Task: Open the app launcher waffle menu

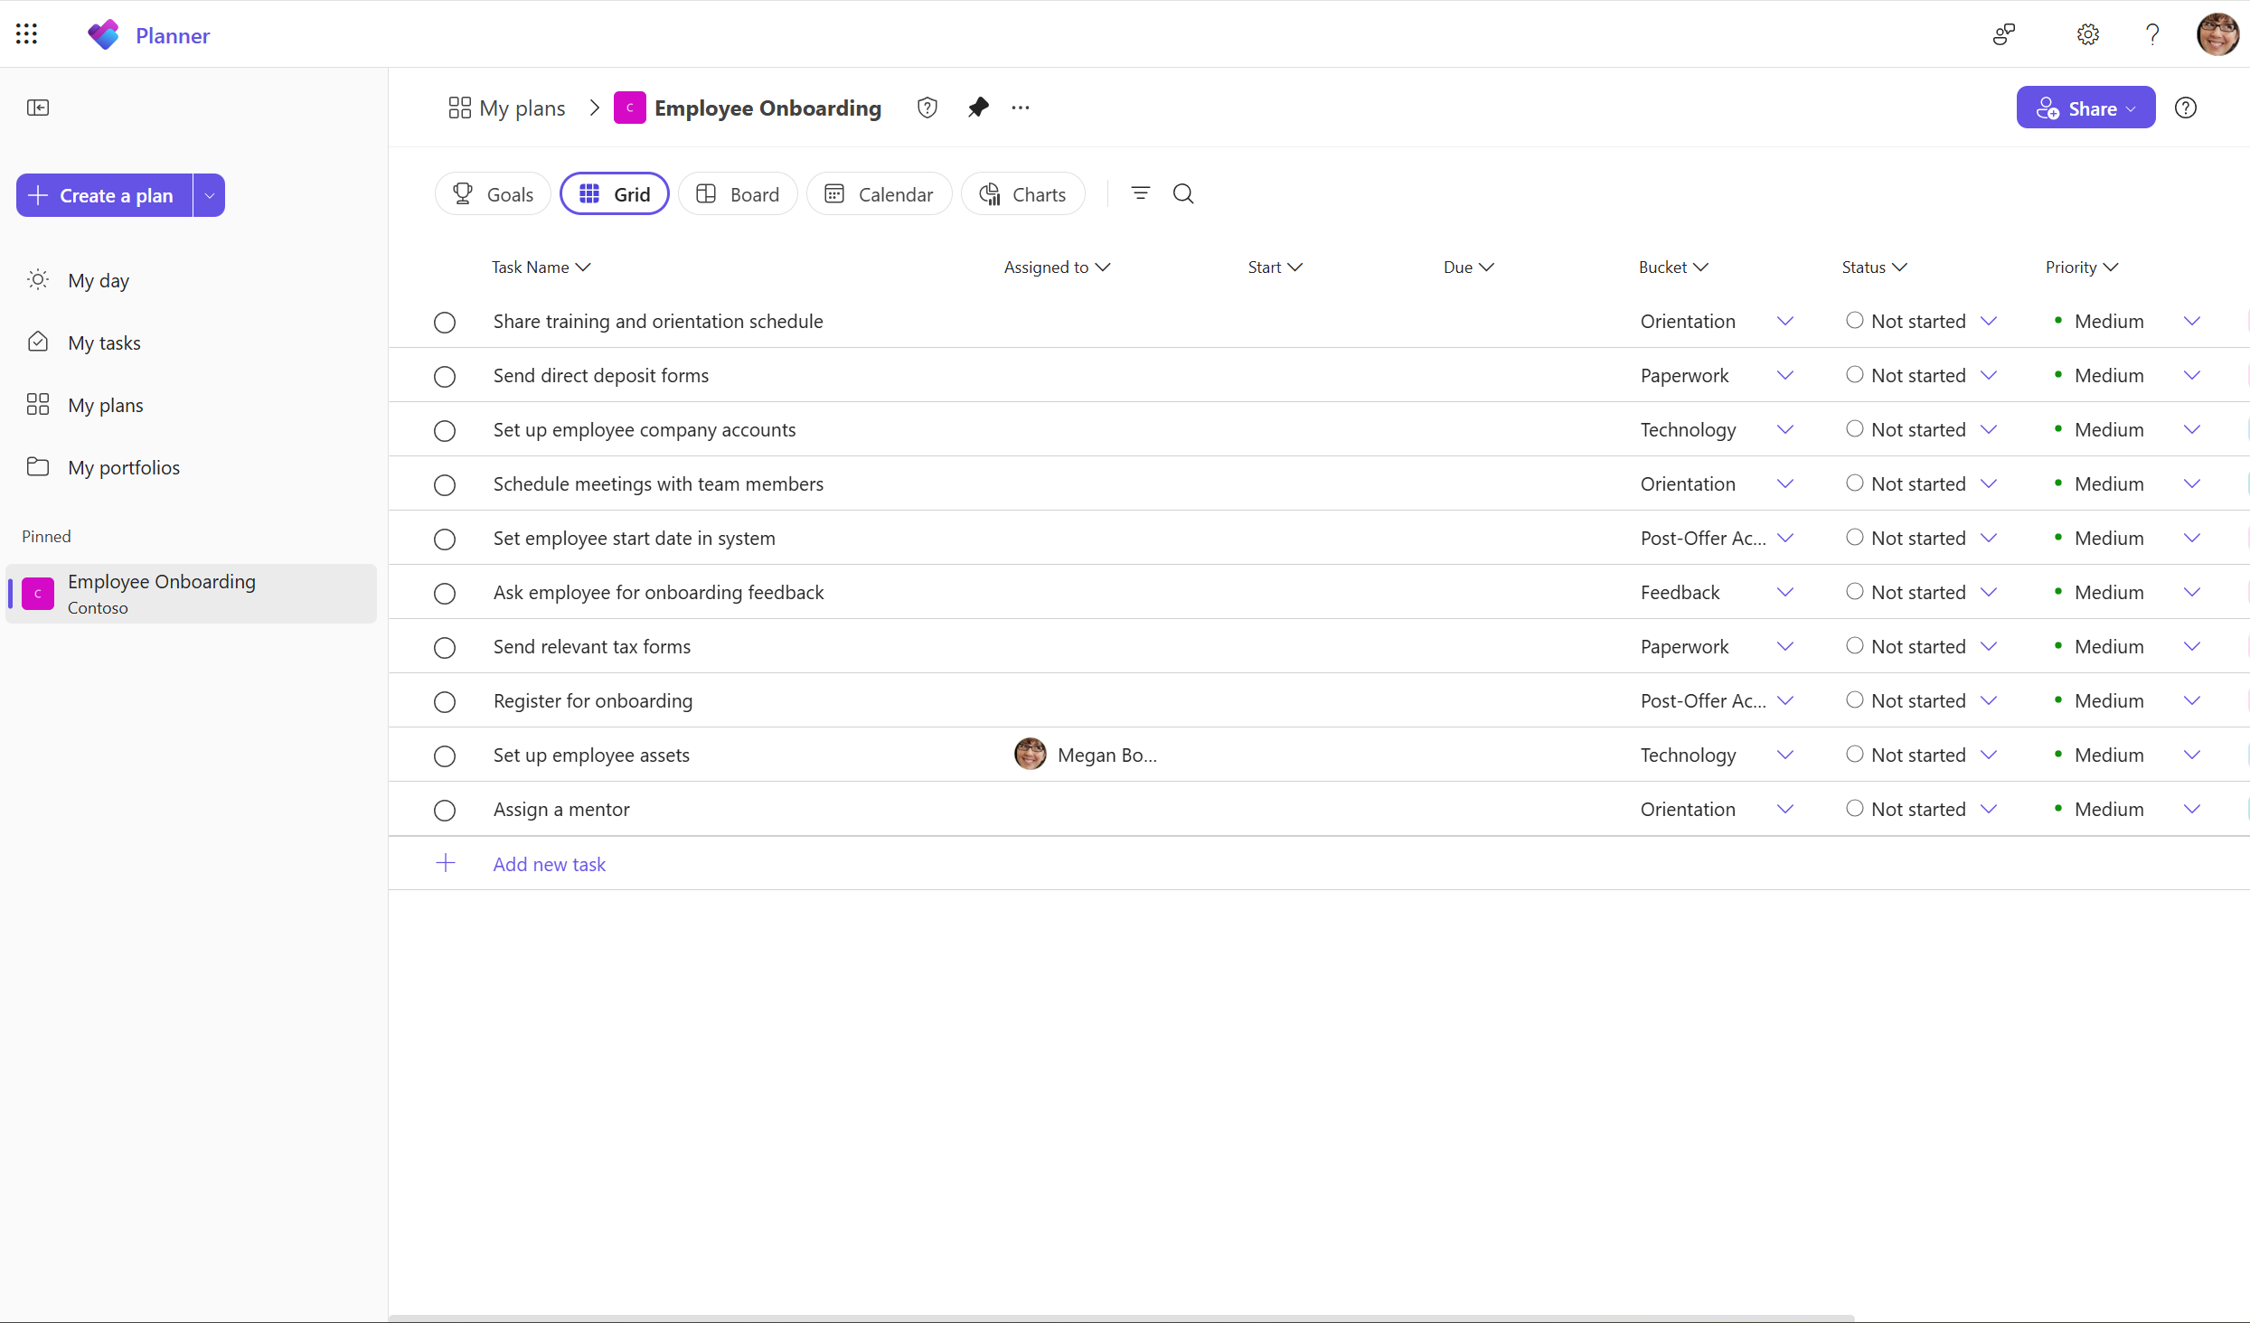Action: [26, 33]
